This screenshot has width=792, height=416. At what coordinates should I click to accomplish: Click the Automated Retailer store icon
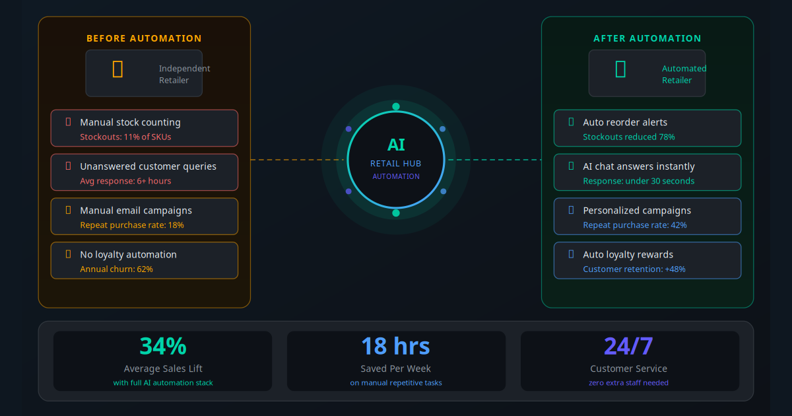pyautogui.click(x=620, y=69)
